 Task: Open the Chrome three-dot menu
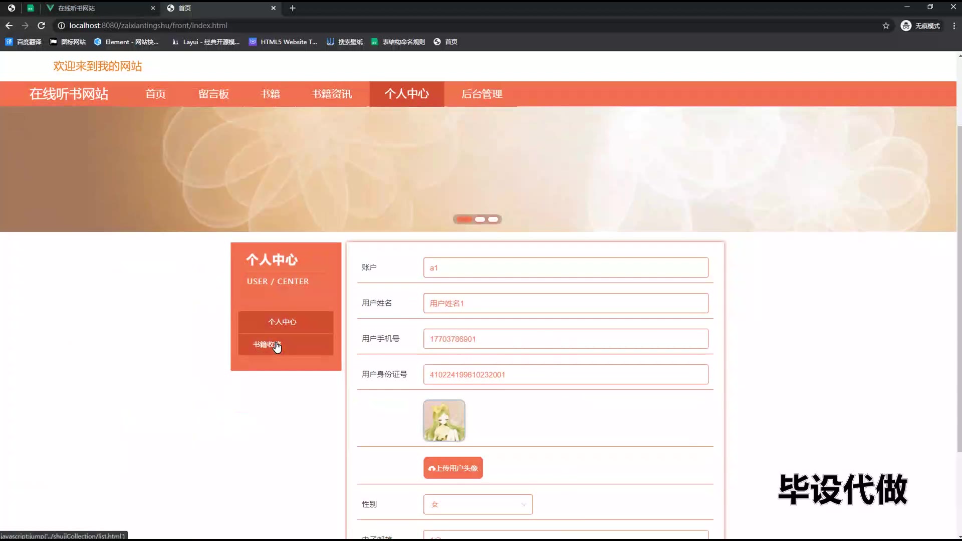click(x=954, y=26)
